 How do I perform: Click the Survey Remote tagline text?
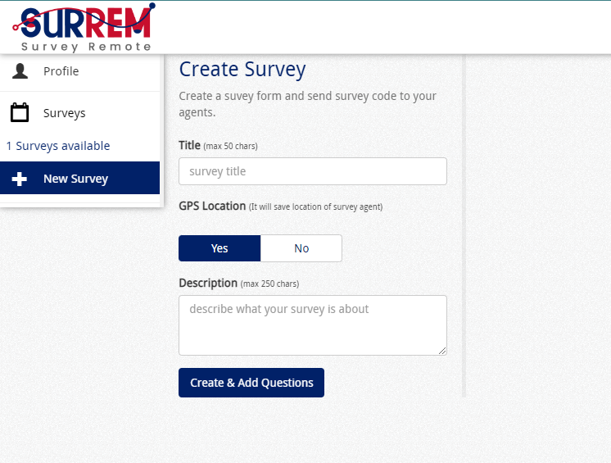point(87,47)
